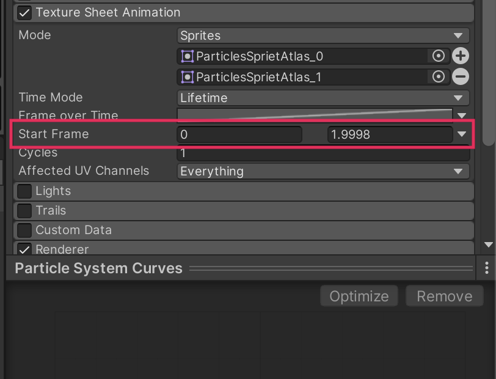The height and width of the screenshot is (379, 496).
Task: Click sprite icon of ParticlesSprietAtlas_1 field
Action: click(x=188, y=77)
